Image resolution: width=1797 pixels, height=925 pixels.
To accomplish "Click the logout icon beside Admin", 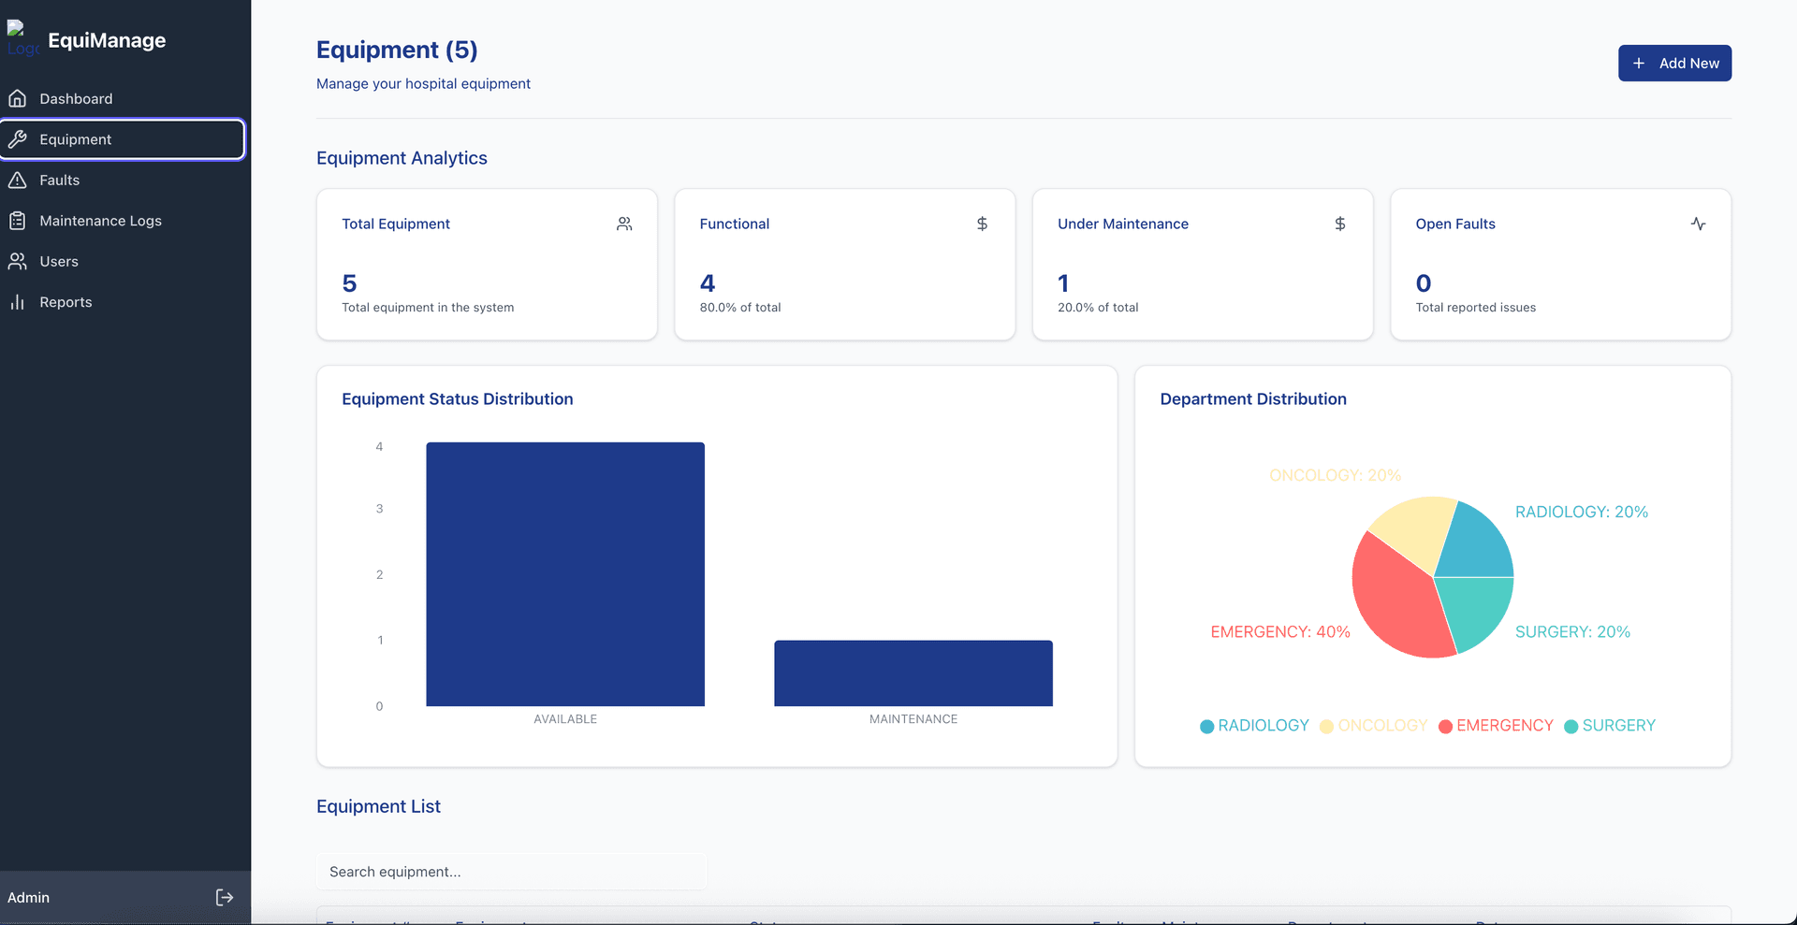I will pyautogui.click(x=225, y=897).
